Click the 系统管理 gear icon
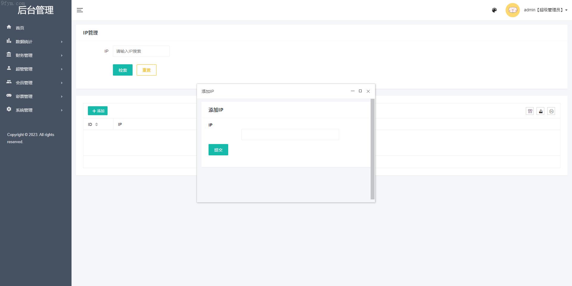 click(x=9, y=109)
